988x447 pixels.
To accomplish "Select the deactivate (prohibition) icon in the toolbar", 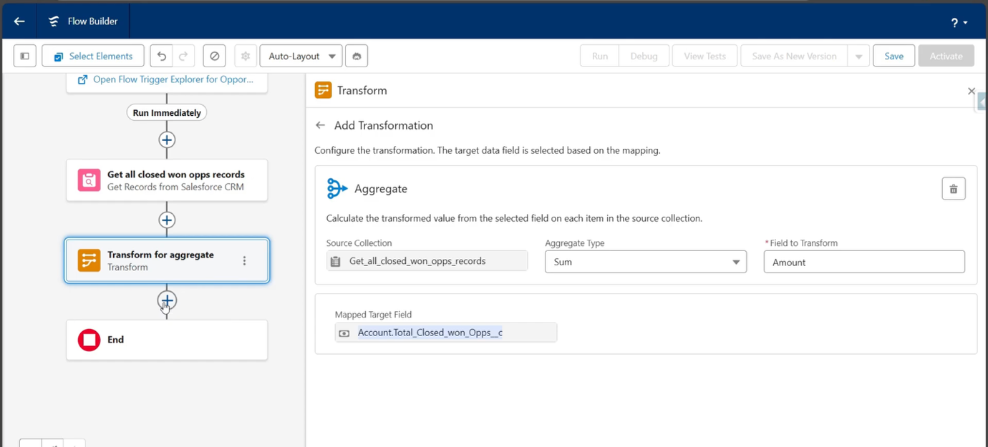I will [214, 56].
